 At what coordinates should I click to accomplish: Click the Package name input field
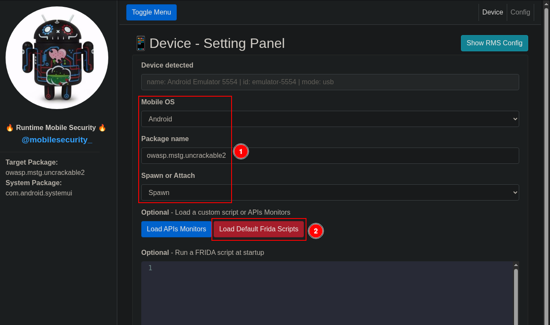point(330,156)
